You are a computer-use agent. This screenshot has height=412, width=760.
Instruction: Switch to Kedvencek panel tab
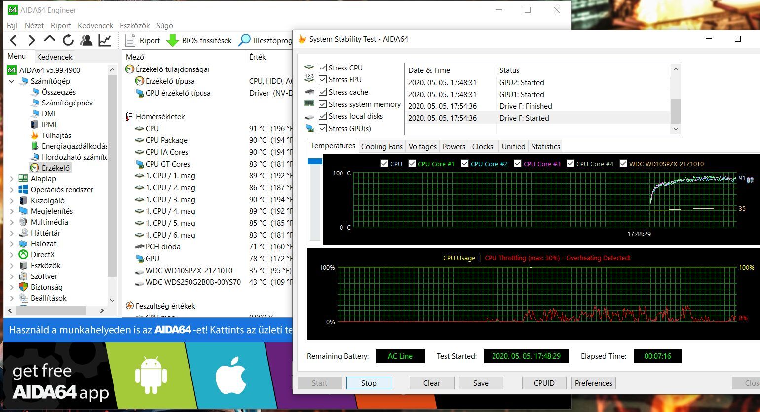[55, 57]
